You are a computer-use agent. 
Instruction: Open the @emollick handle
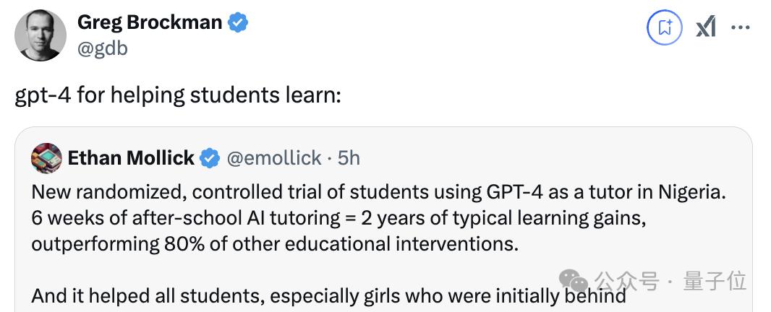click(274, 158)
